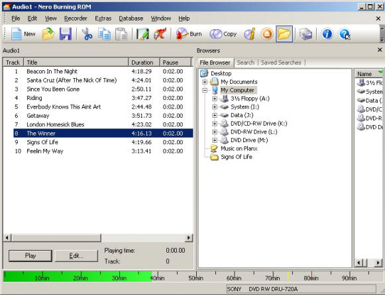This screenshot has width=385, height=295.
Task: Close the Browsers panel
Action: click(379, 50)
